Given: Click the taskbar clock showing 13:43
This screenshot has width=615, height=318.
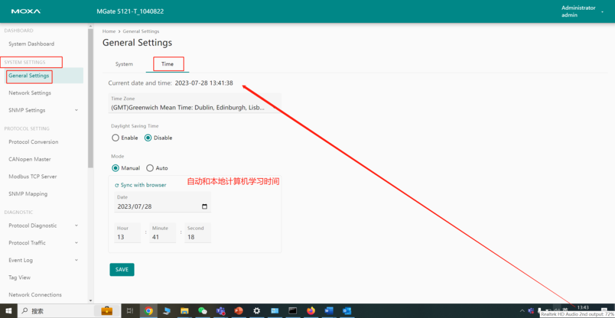Looking at the screenshot, I should tap(583, 307).
